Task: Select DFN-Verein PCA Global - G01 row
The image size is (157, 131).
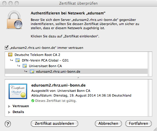Action: click(x=76, y=60)
